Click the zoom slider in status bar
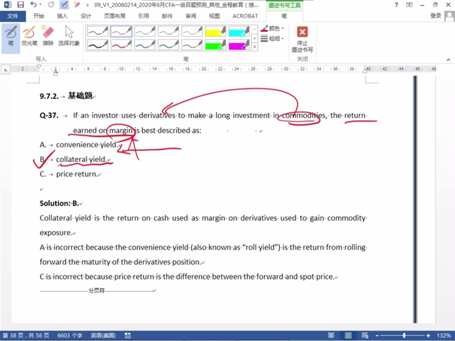455x341 pixels. pos(404,335)
